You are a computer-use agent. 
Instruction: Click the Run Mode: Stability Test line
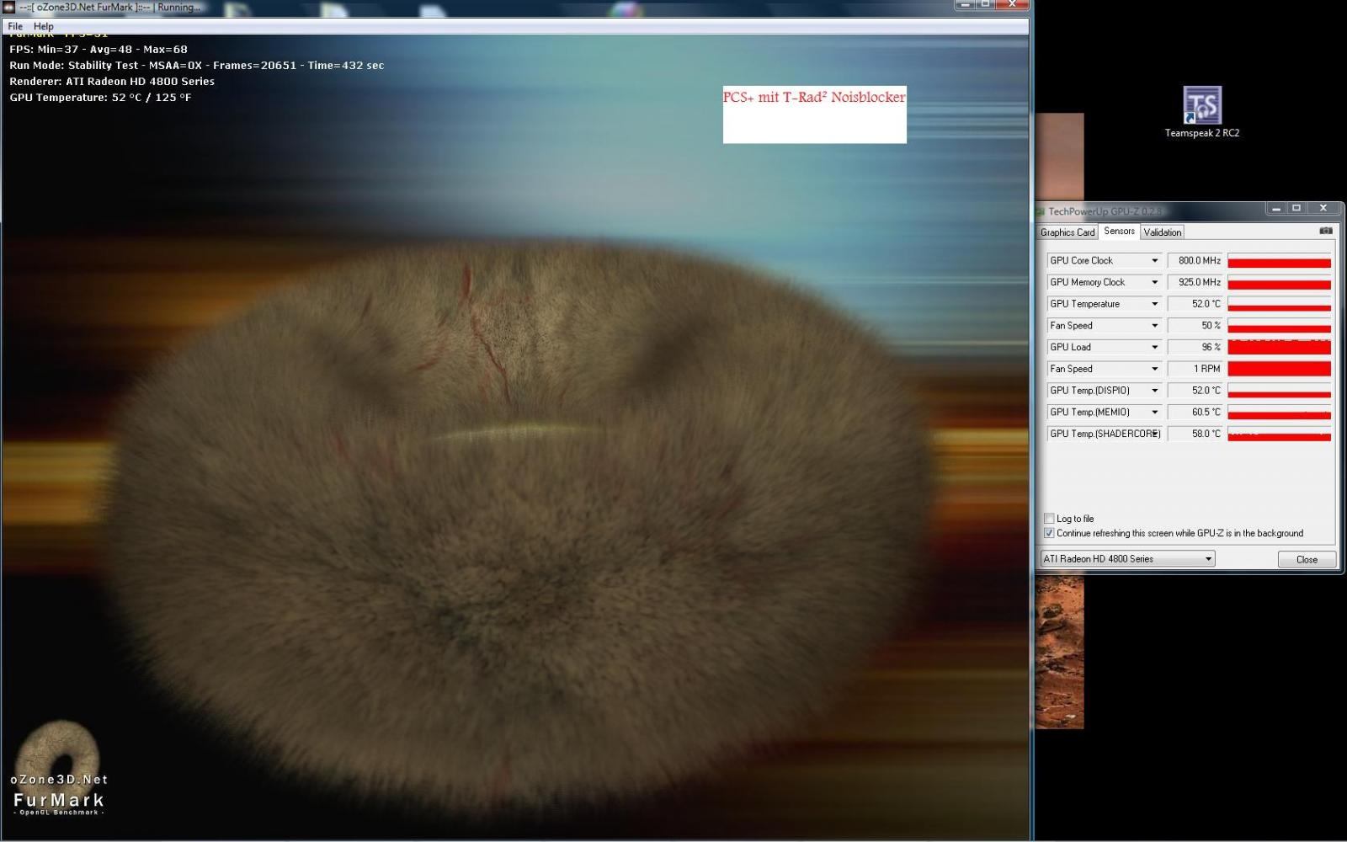(197, 66)
